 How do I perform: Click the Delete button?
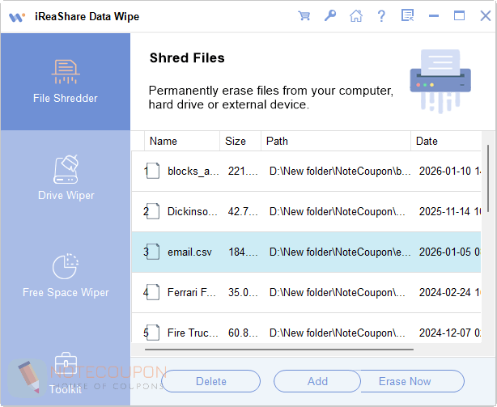[x=211, y=381]
